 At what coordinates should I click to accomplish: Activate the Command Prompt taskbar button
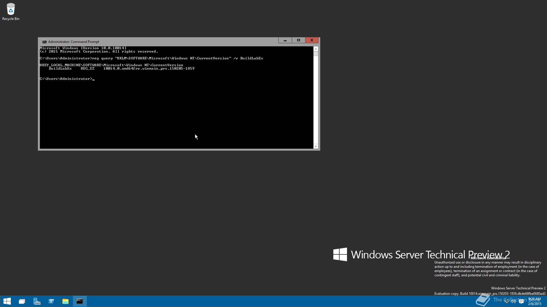[x=80, y=301]
